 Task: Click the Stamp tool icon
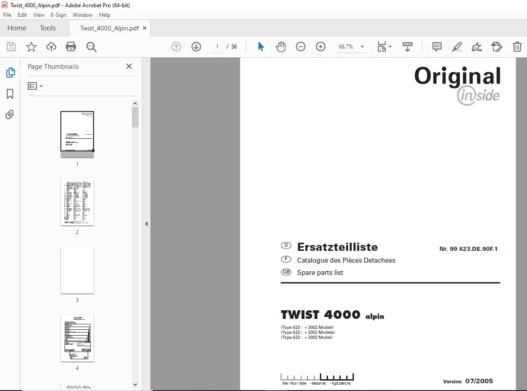pyautogui.click(x=497, y=47)
